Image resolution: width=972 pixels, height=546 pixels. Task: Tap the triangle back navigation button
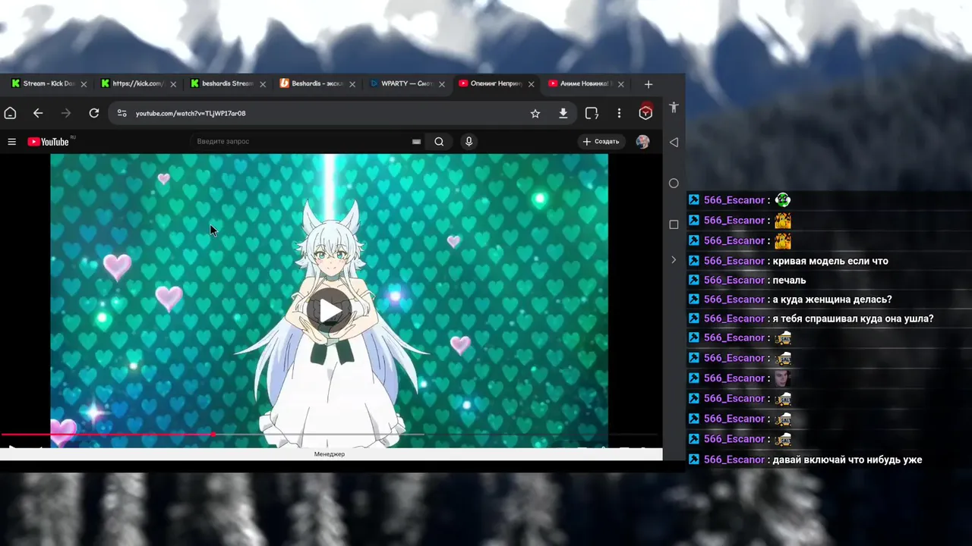click(674, 143)
